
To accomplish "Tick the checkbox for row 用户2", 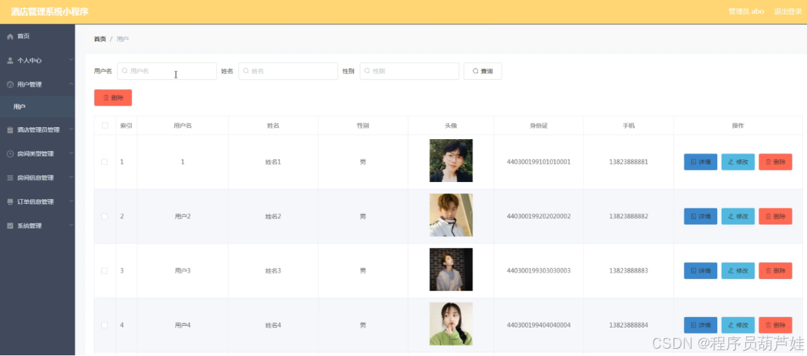I will click(x=104, y=216).
